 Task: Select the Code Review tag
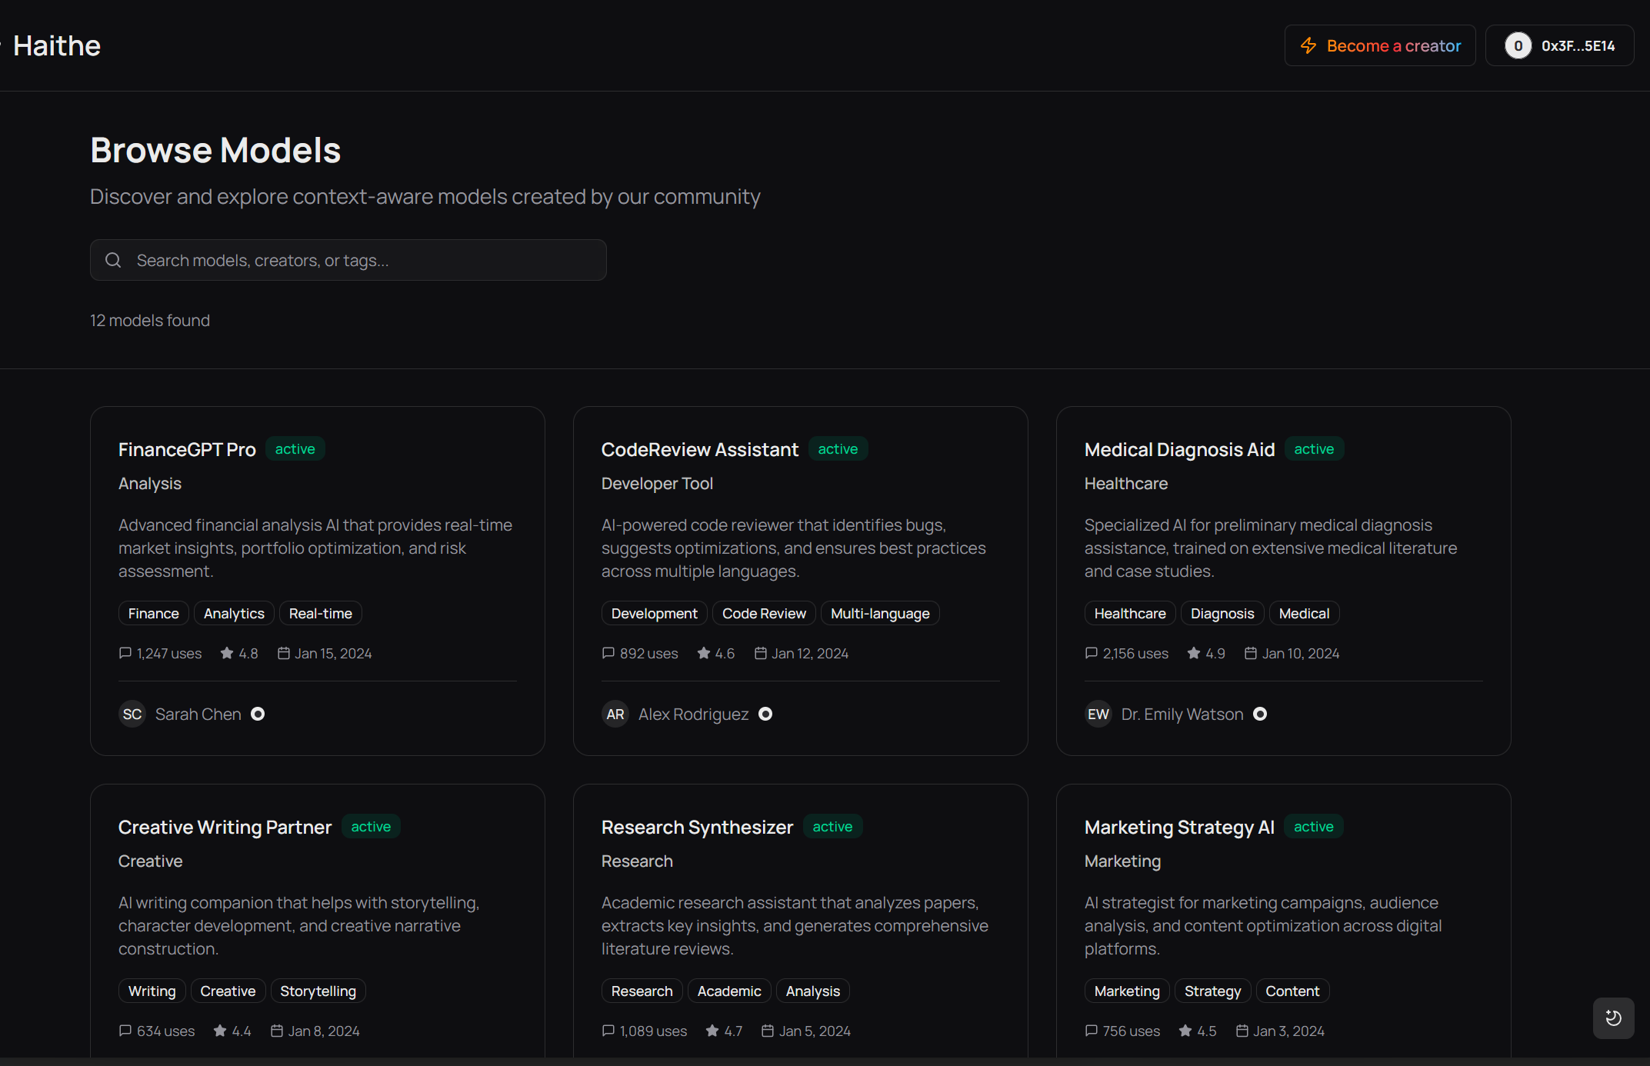pos(764,613)
